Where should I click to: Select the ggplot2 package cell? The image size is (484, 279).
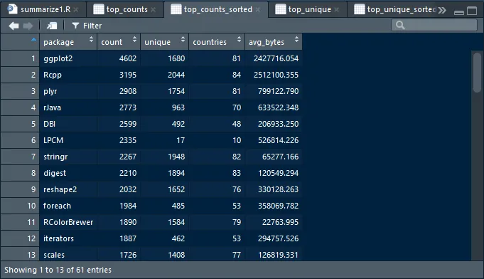pos(68,58)
